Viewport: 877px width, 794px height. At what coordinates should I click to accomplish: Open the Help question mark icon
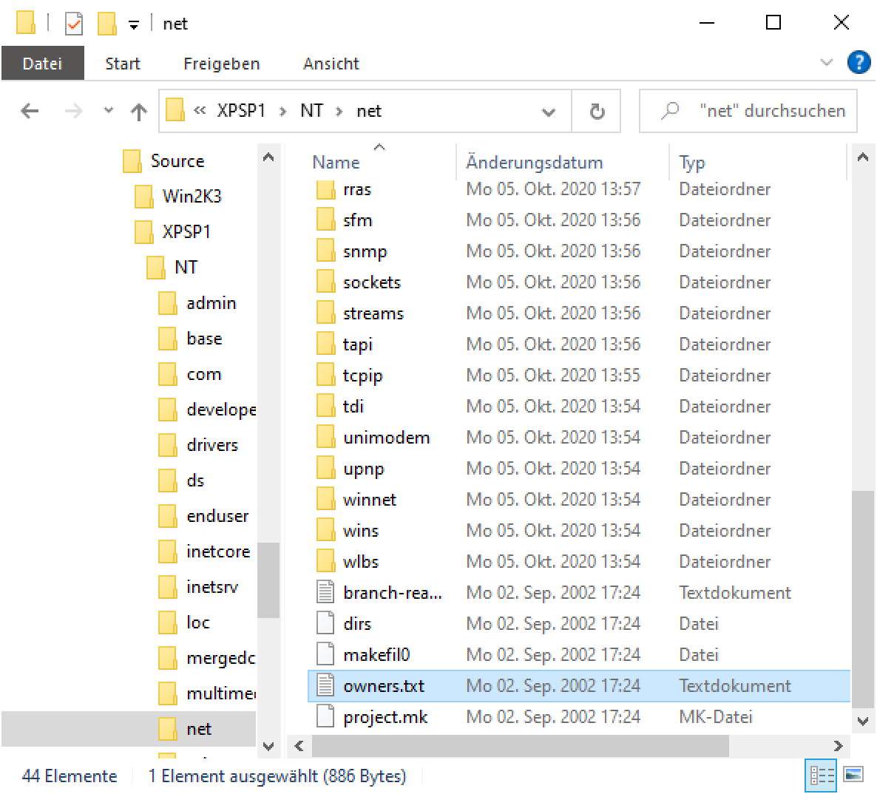pyautogui.click(x=859, y=62)
